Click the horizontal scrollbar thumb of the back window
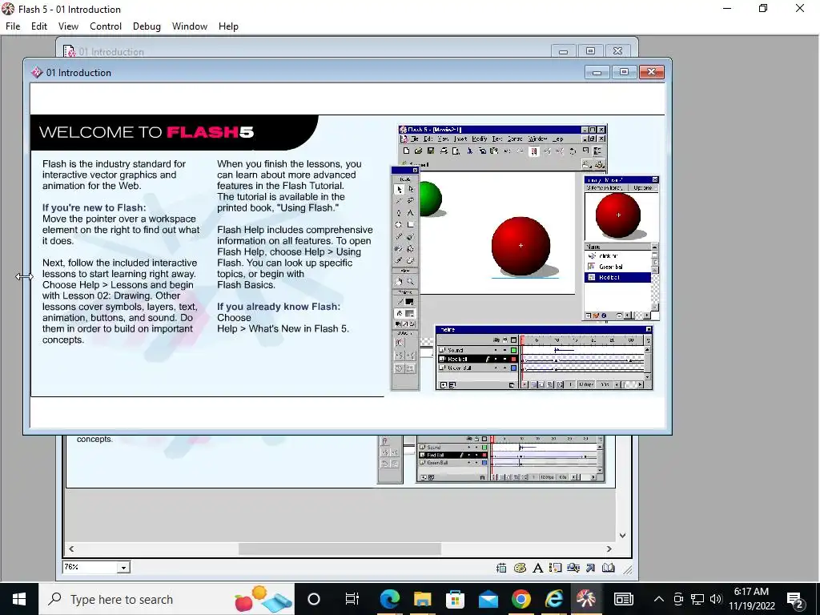Screen dimensions: 820x615 click(x=340, y=549)
